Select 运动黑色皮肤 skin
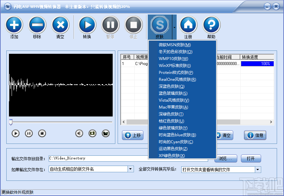The image size is (284, 196). pos(182,148)
